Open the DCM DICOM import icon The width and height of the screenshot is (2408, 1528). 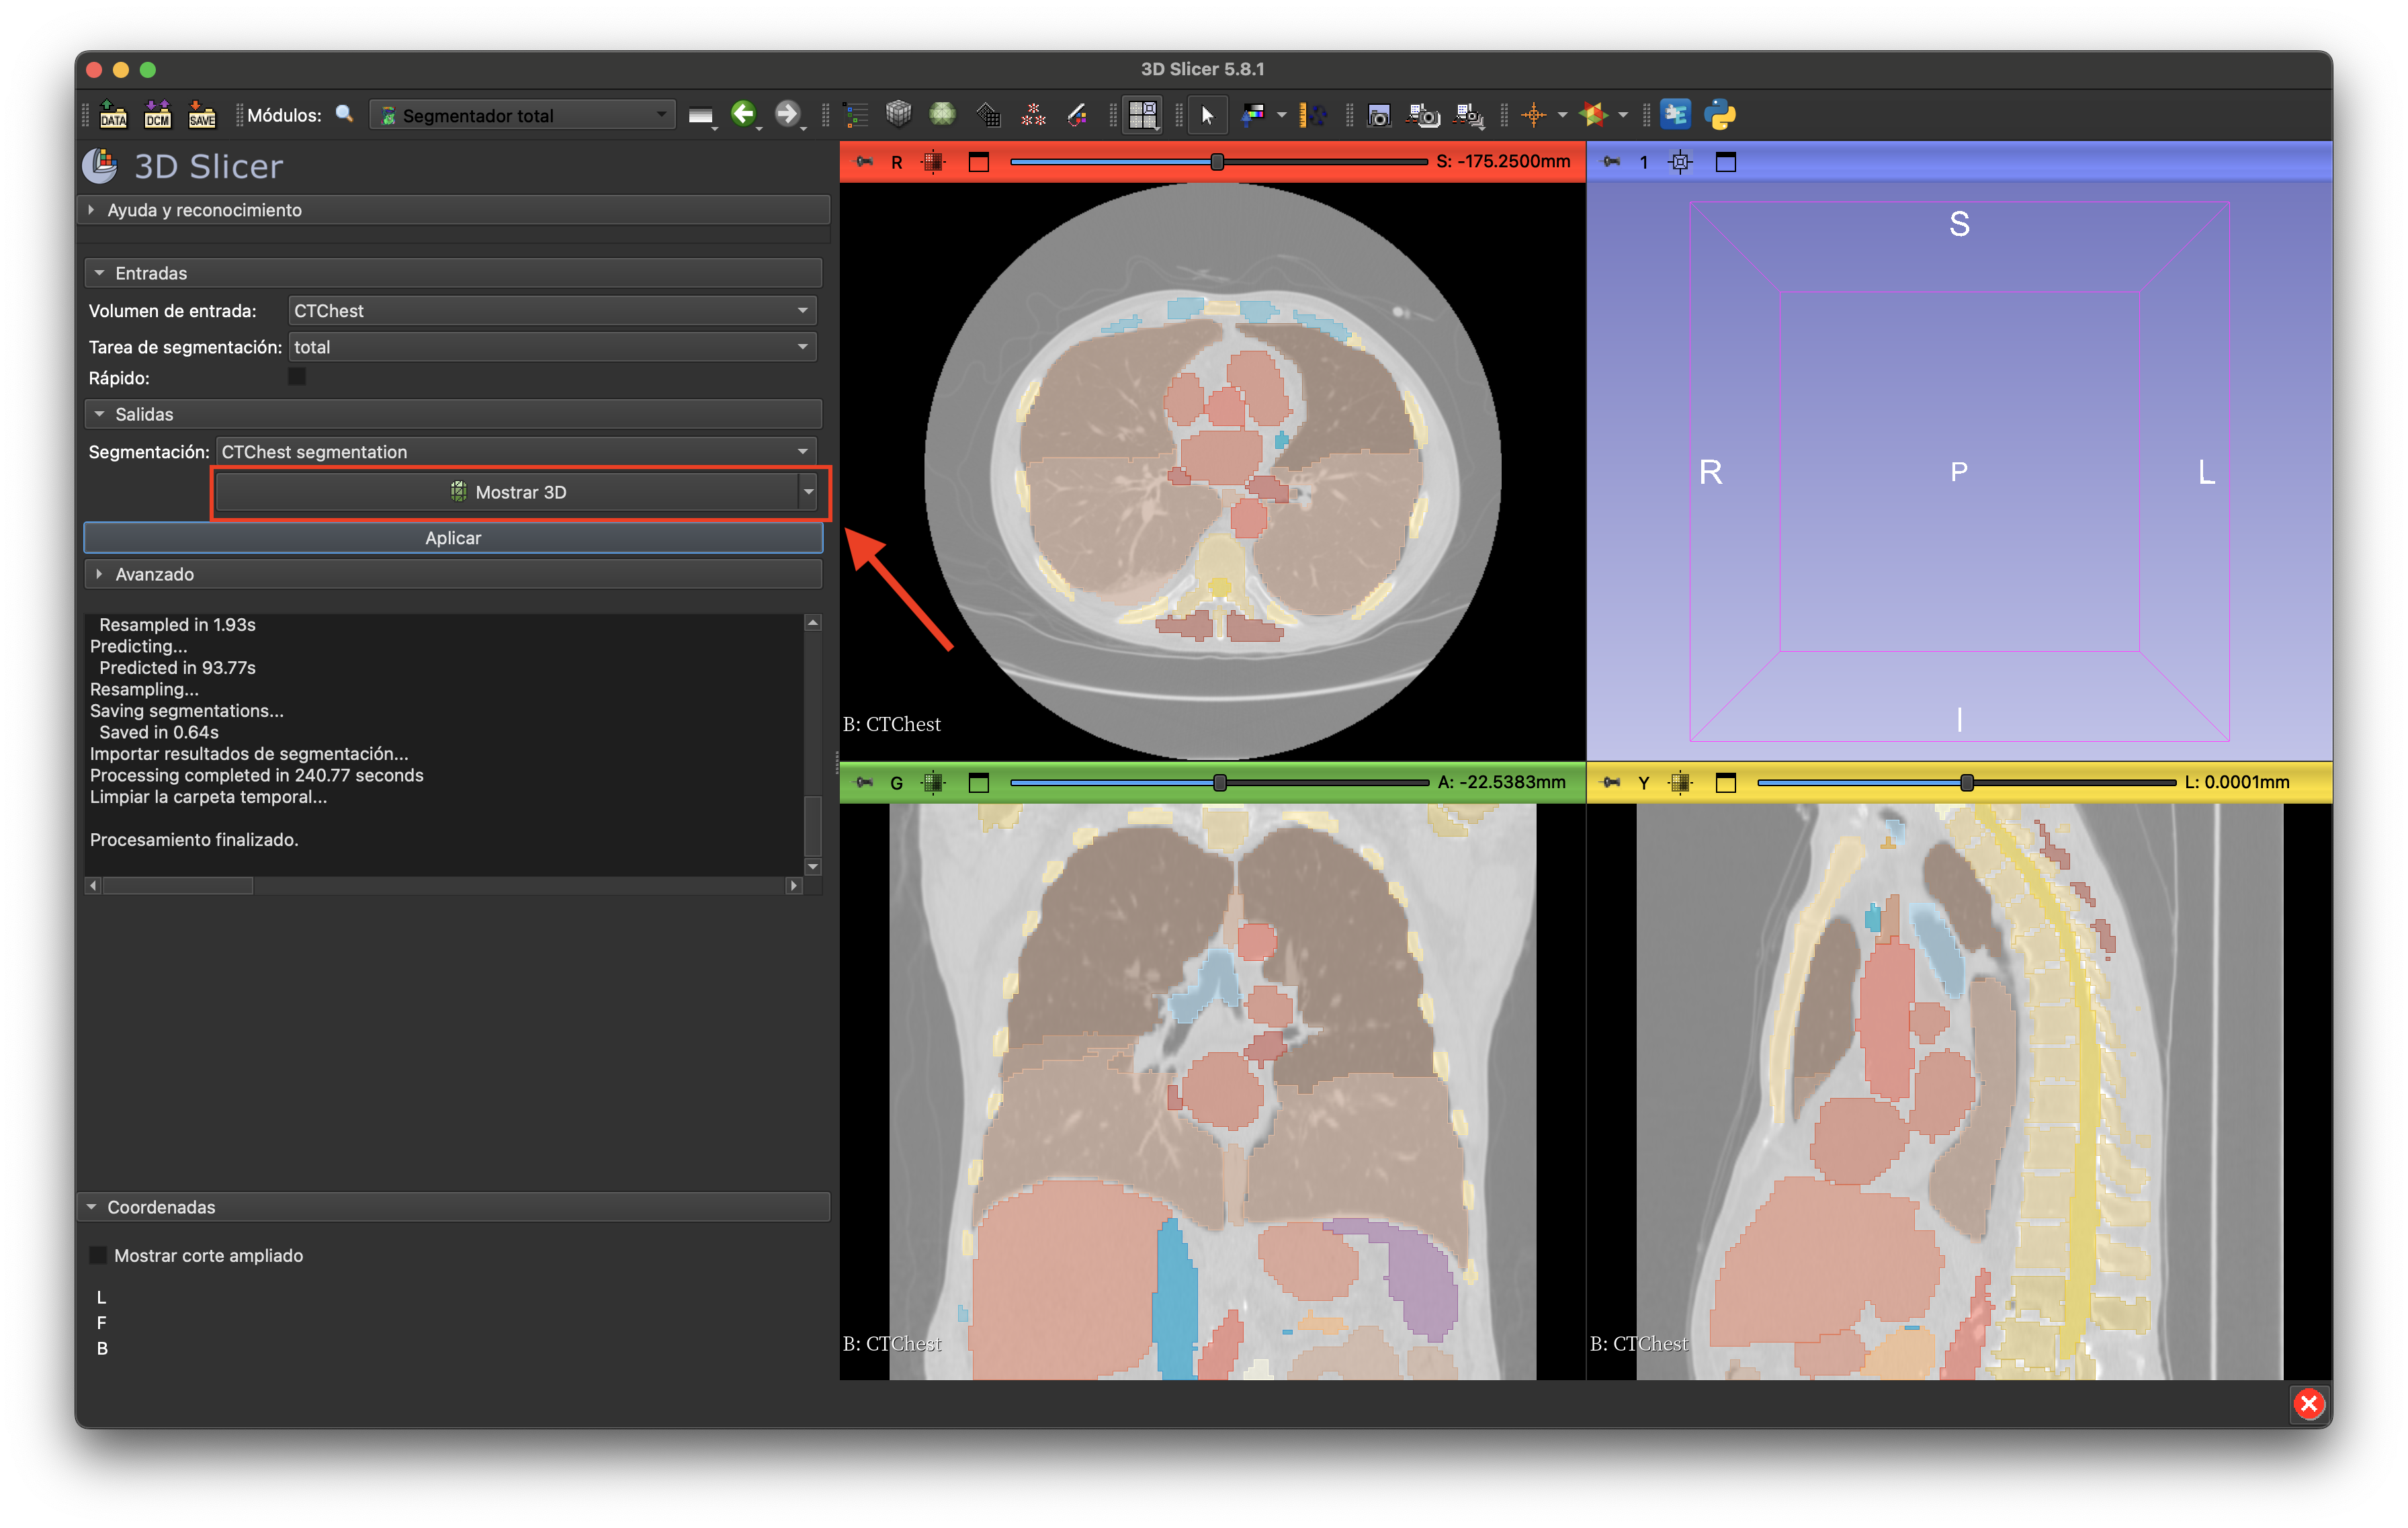(x=158, y=115)
